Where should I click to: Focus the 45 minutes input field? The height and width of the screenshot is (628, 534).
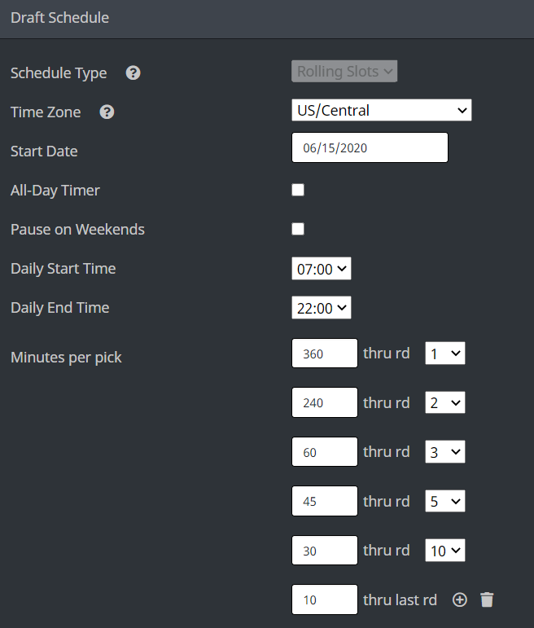point(325,501)
